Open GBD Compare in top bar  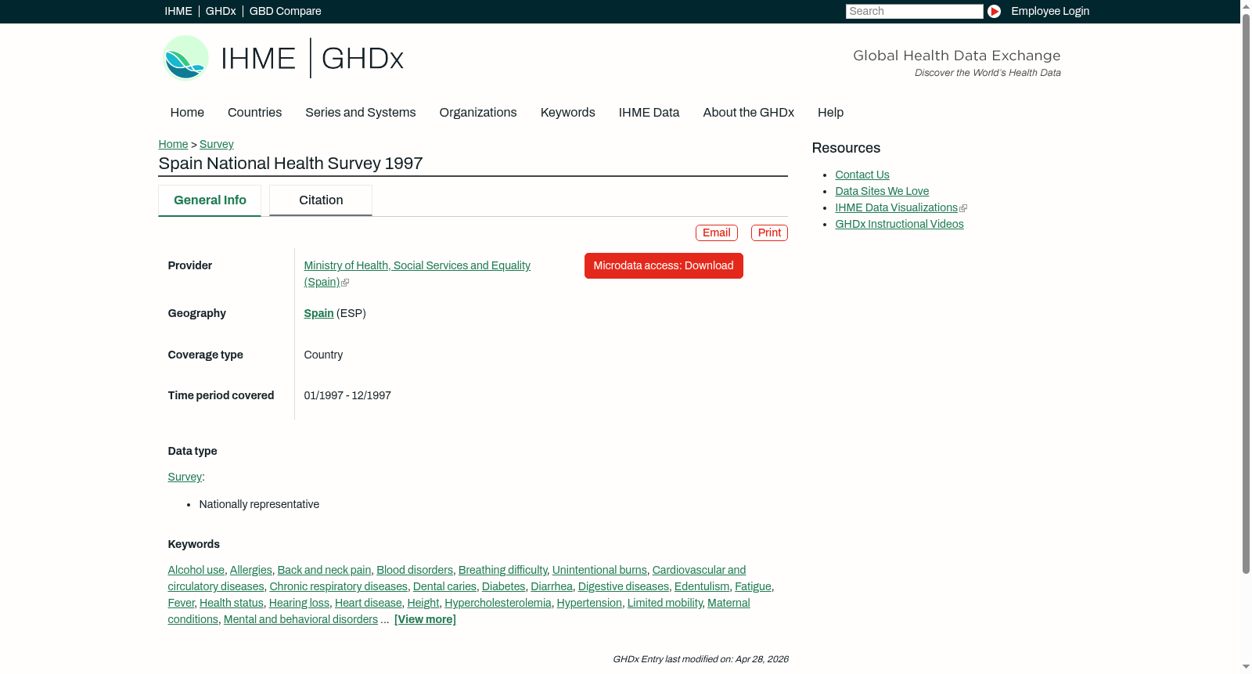coord(286,11)
